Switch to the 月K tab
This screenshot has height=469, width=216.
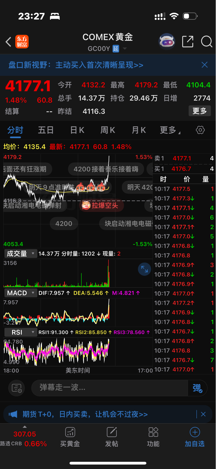[139, 130]
